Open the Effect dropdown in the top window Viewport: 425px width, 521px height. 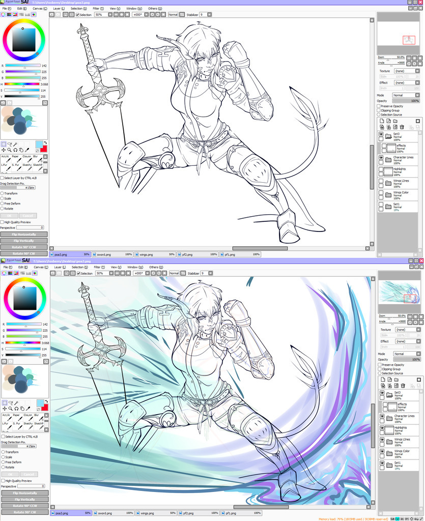tap(406, 82)
